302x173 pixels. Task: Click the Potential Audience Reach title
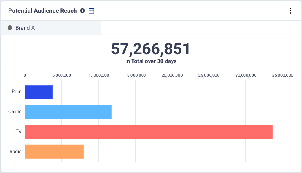click(x=42, y=11)
